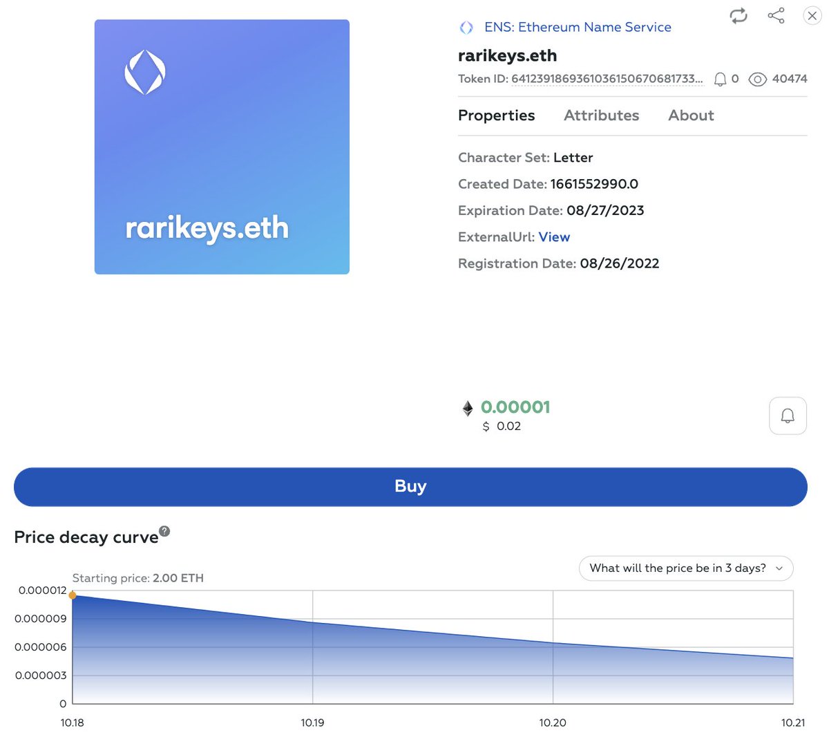This screenshot has height=744, width=829.
Task: Open ENS: Ethereum Name Service collection link
Action: click(578, 27)
